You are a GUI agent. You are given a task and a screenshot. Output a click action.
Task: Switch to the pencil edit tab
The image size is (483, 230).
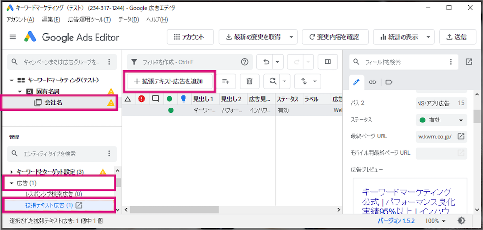click(x=356, y=82)
